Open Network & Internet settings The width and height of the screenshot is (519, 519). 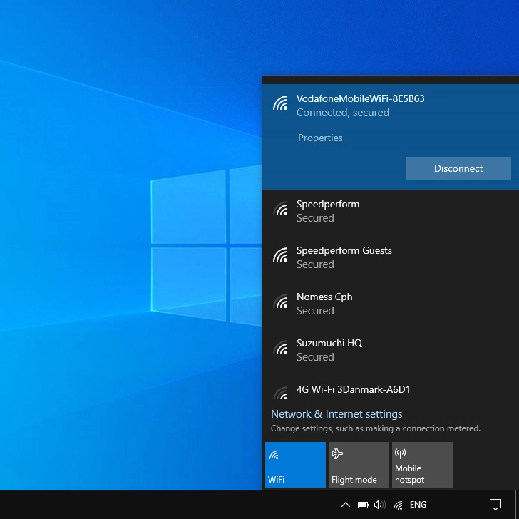(x=336, y=413)
